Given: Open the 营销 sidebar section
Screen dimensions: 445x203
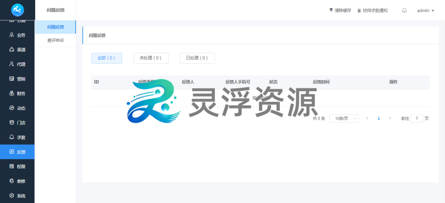Looking at the screenshot, I should [x=17, y=79].
